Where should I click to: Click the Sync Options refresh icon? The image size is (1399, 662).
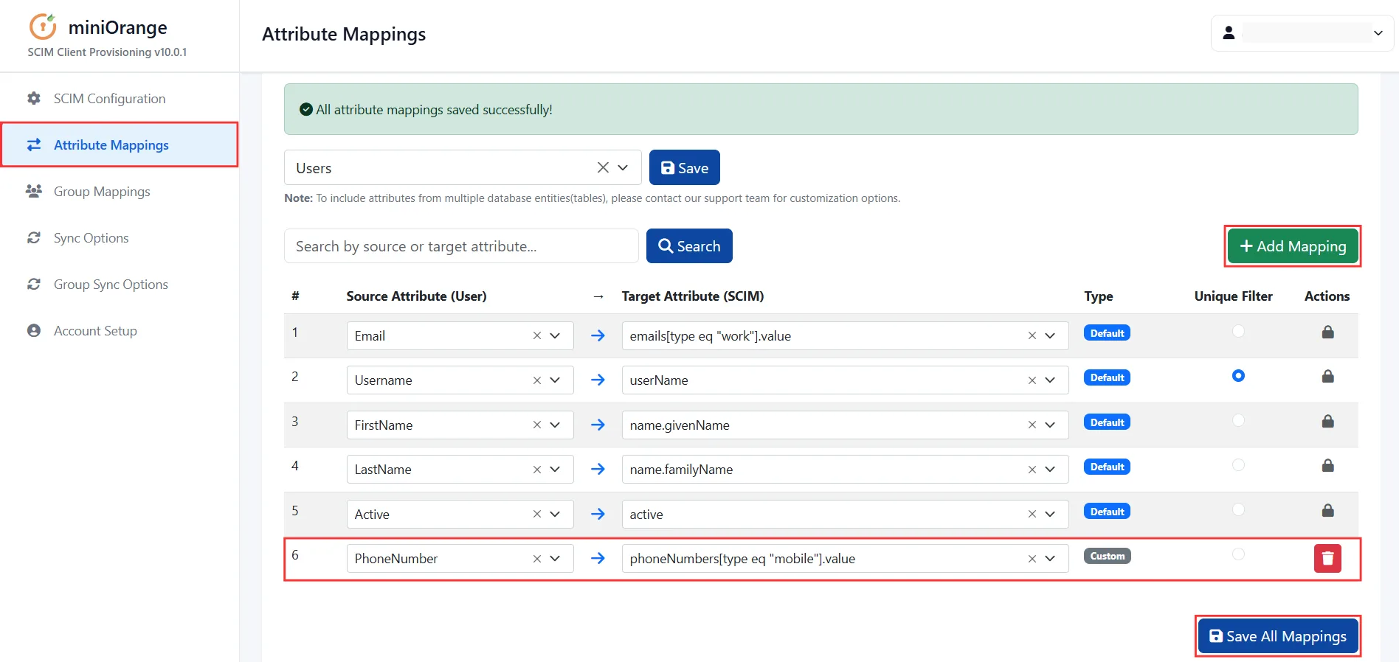[x=34, y=237]
